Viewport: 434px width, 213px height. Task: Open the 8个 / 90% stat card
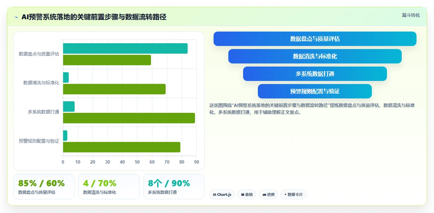[x=174, y=187]
